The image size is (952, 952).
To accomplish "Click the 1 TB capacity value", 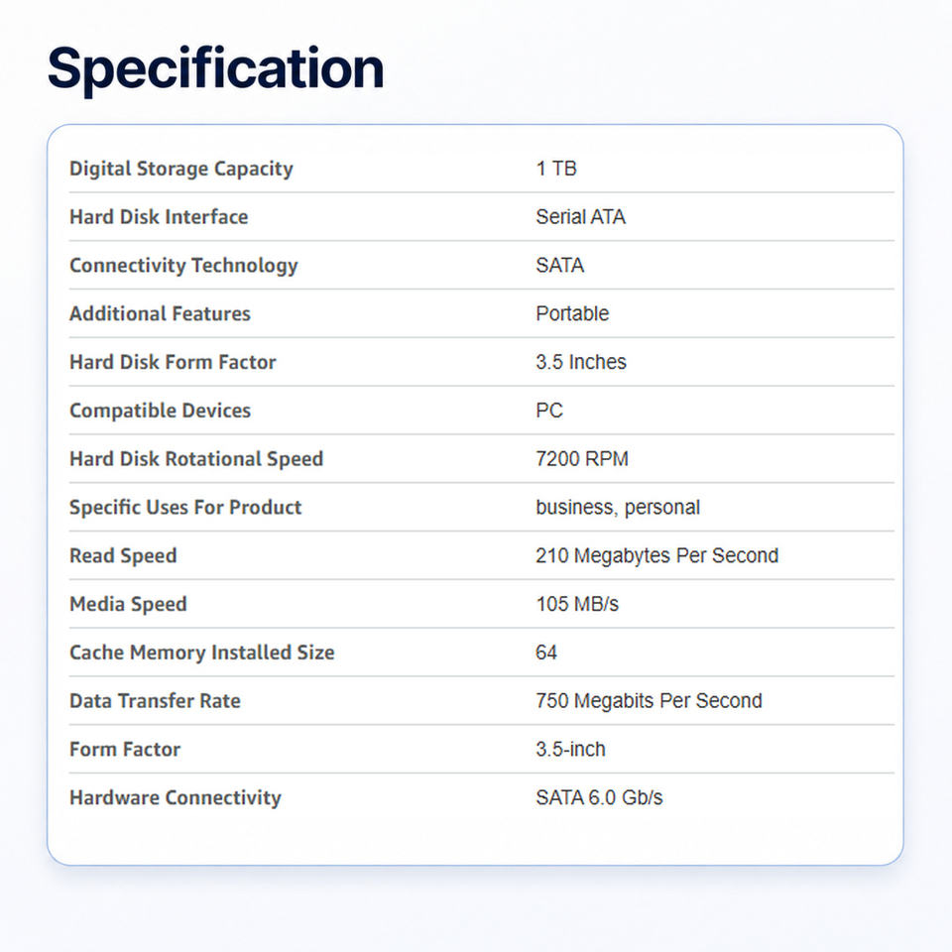I will click(x=556, y=169).
